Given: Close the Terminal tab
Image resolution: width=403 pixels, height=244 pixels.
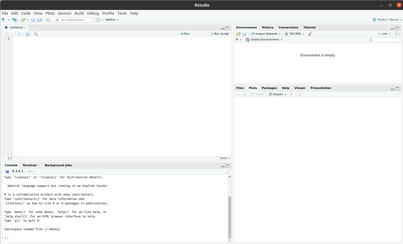Looking at the screenshot, I should [x=39, y=165].
